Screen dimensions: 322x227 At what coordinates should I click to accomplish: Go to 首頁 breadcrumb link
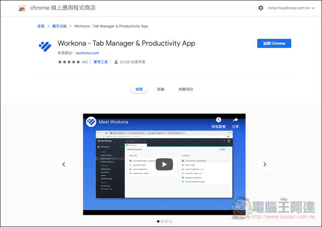tap(41, 26)
